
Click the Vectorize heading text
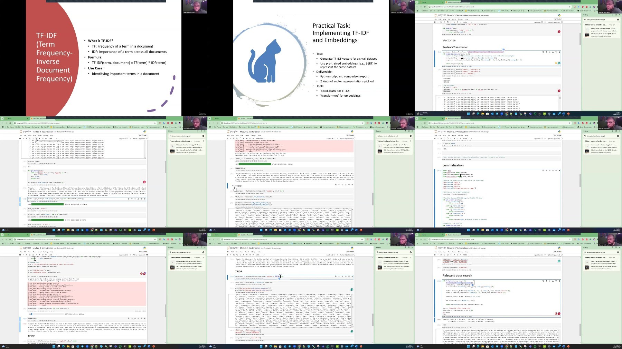(449, 40)
